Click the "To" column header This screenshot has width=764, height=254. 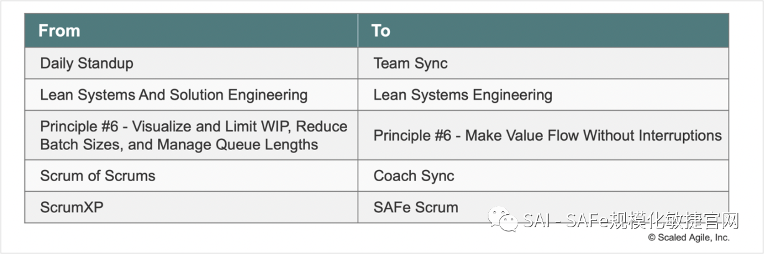coord(381,31)
